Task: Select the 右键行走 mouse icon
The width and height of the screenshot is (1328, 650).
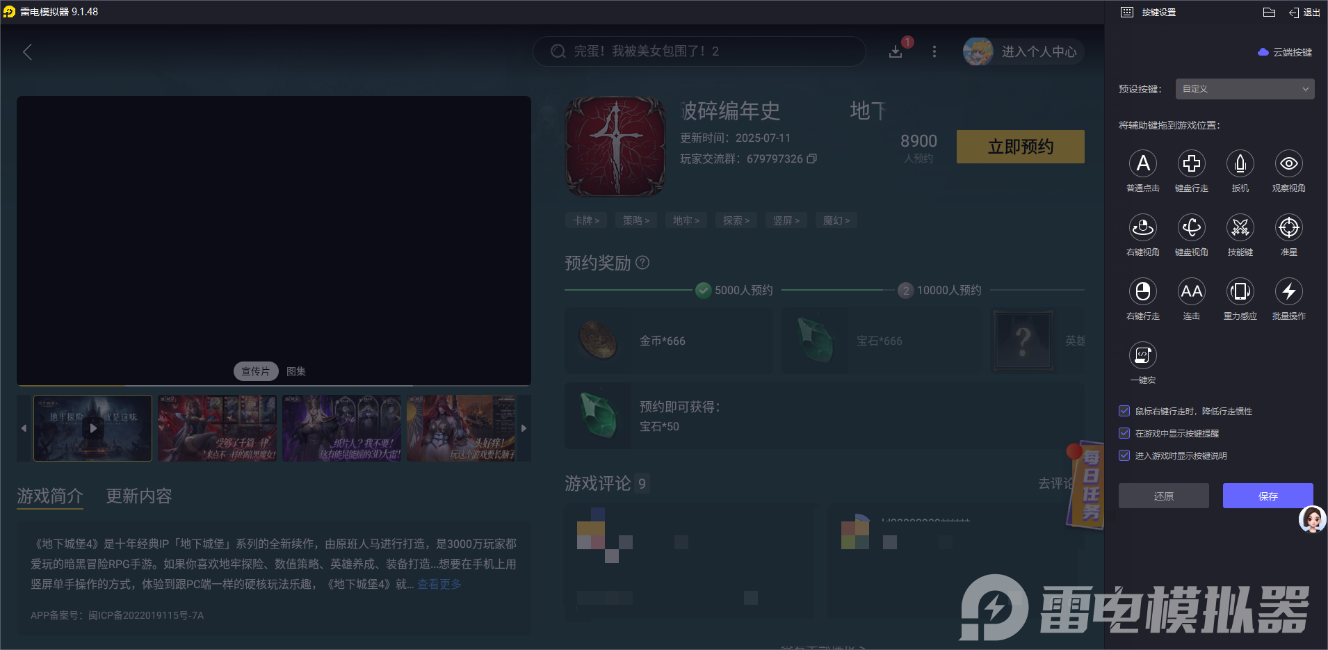Action: point(1142,291)
